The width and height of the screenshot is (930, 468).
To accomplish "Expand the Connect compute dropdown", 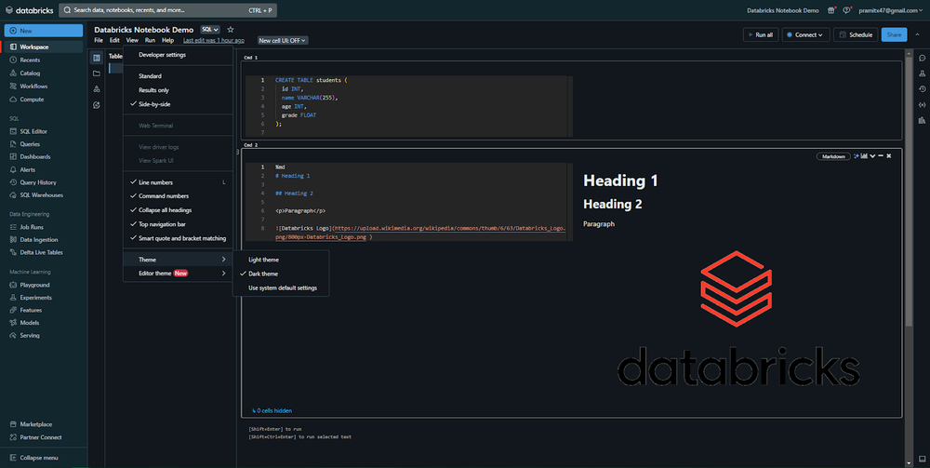I will pyautogui.click(x=804, y=35).
